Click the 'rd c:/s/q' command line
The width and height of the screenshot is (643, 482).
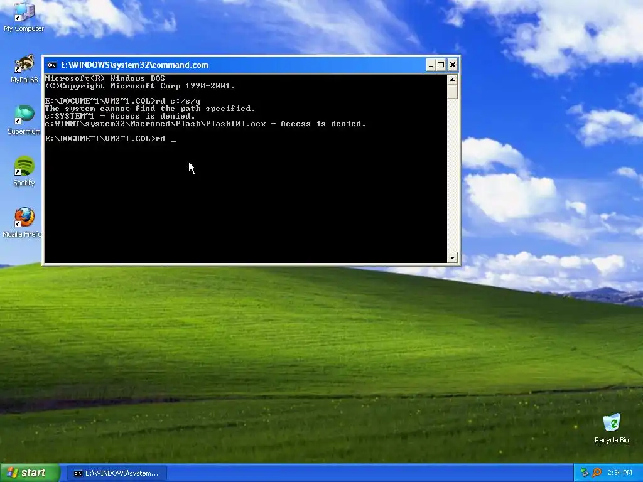[x=122, y=101]
